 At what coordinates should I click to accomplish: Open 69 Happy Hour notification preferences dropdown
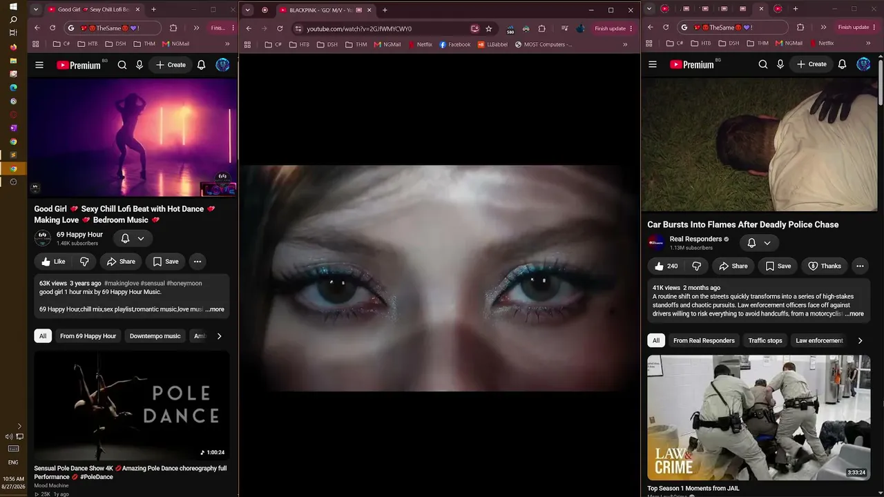[133, 238]
